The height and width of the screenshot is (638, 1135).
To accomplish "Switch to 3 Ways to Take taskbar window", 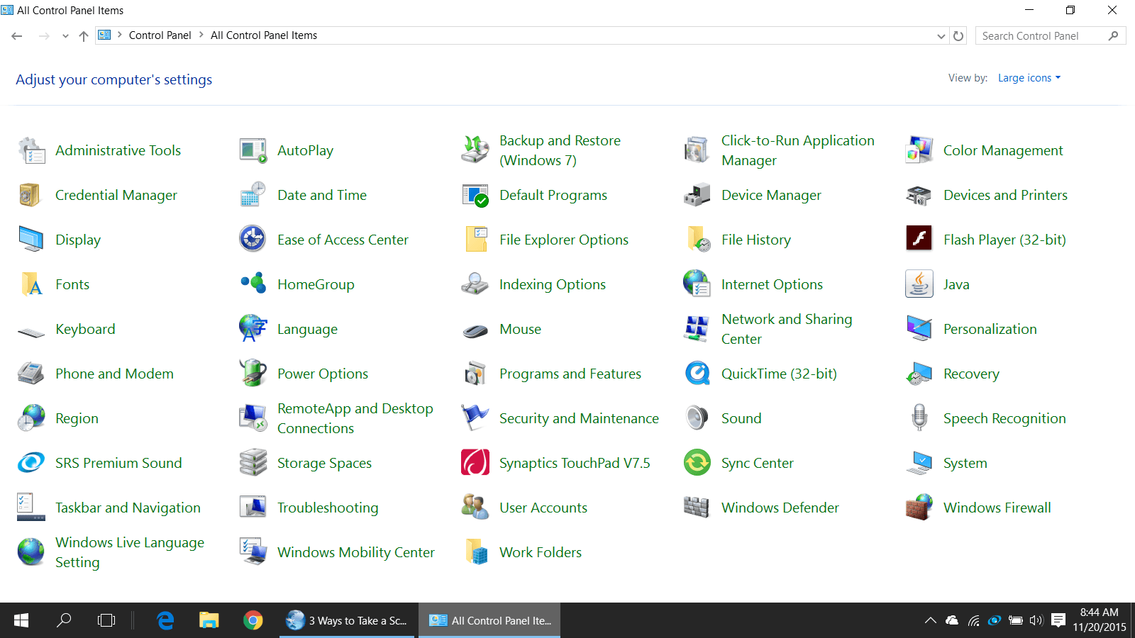I will click(x=347, y=620).
